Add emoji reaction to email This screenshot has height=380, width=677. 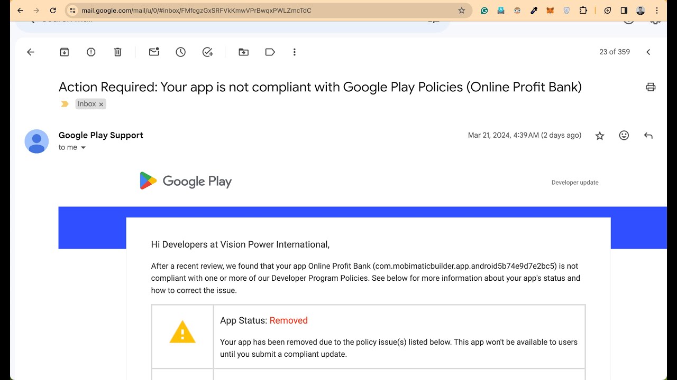point(624,136)
